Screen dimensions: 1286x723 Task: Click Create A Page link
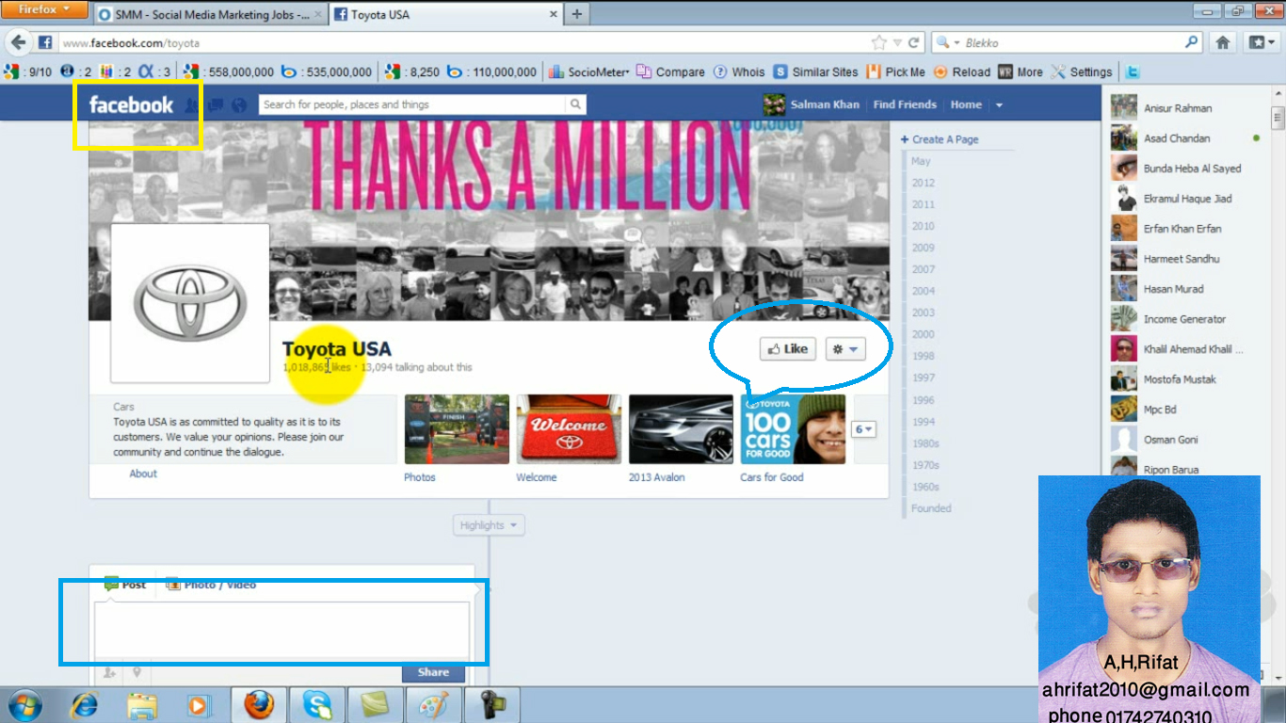tap(945, 139)
